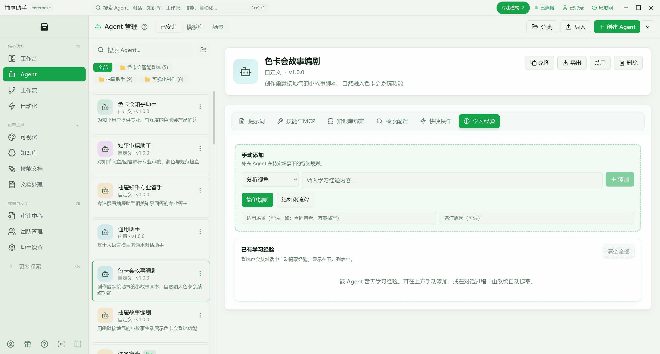Click the 克隆 button
This screenshot has width=660, height=354.
540,63
